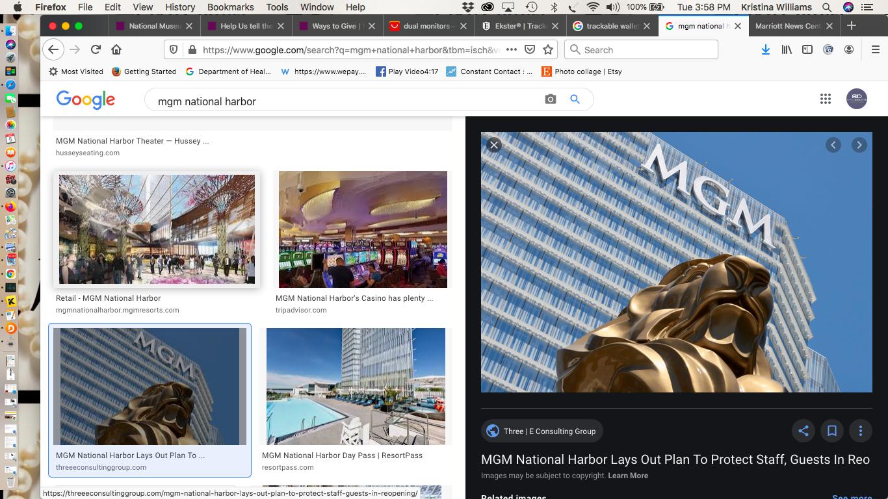
Task: Open the View menu
Action: point(143,7)
